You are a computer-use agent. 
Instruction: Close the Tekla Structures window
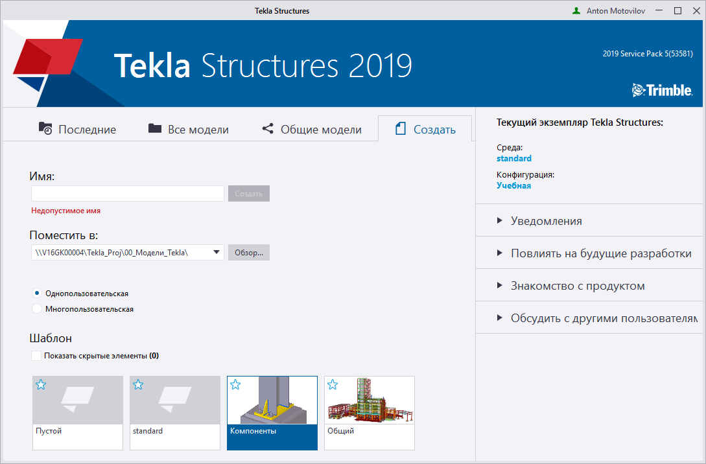coord(696,11)
